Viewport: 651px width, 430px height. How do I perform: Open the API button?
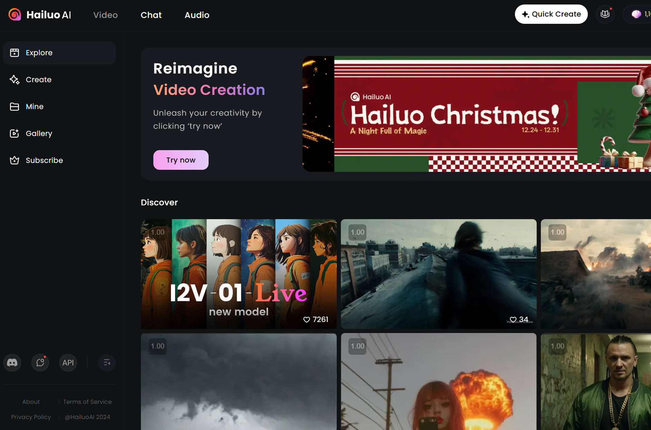(x=68, y=363)
